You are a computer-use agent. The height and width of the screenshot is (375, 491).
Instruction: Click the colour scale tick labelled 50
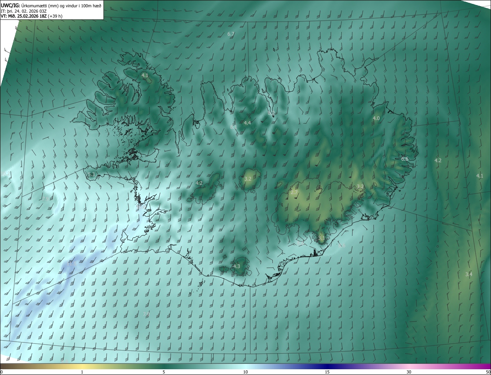tap(488, 372)
